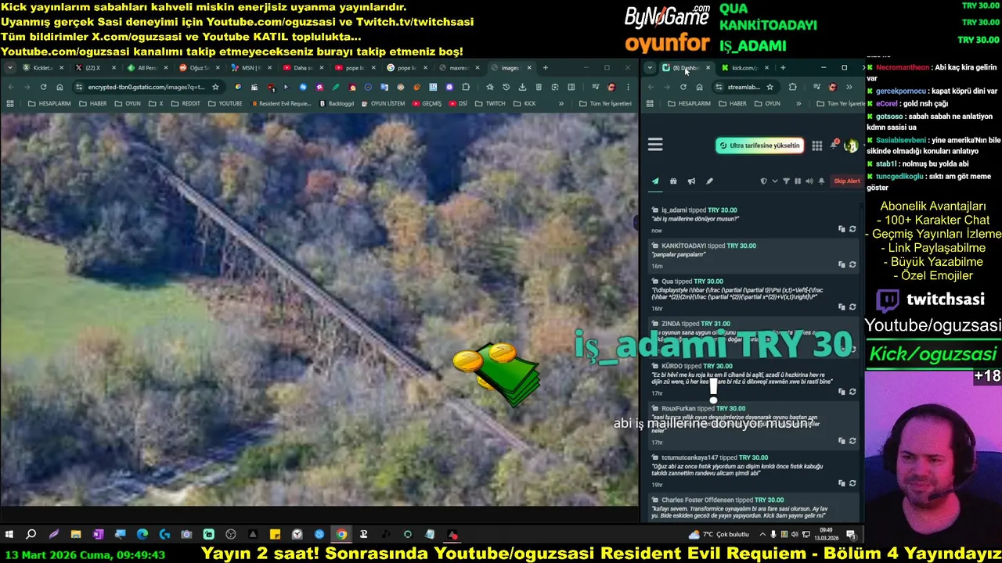Select 'Charles Foster Offdensen tipped' event row
This screenshot has height=563, width=1002.
pyautogui.click(x=755, y=508)
